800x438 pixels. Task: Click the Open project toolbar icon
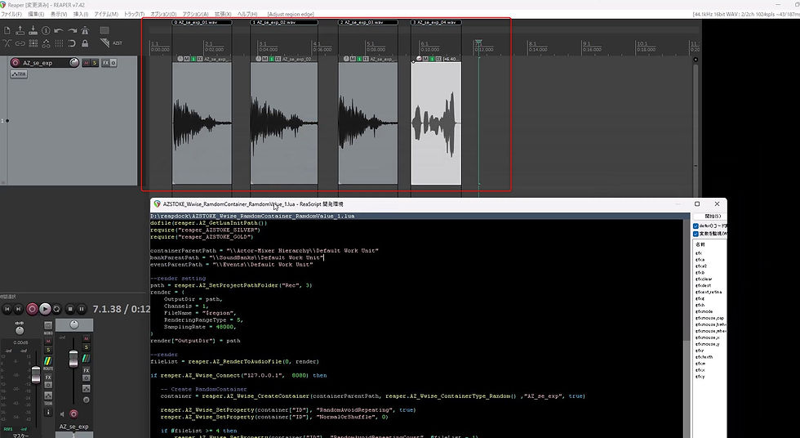(20, 30)
